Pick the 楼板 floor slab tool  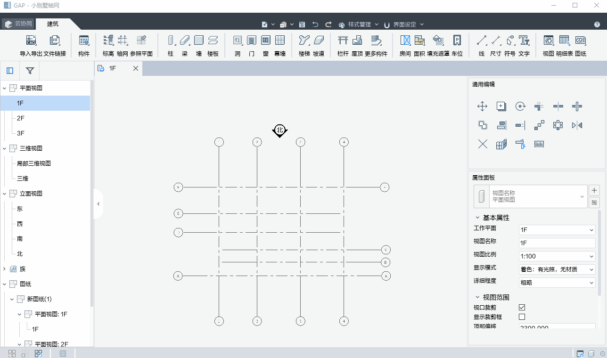213,46
